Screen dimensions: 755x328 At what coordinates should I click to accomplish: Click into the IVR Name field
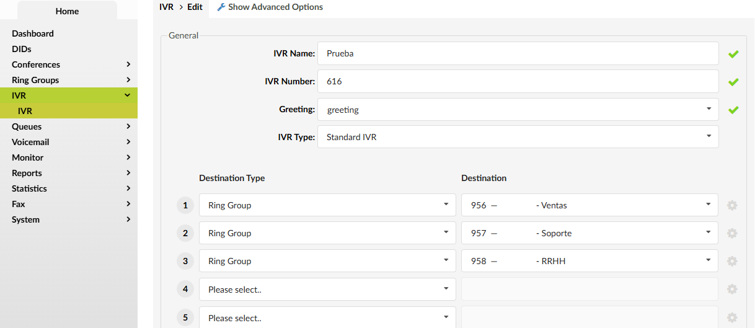click(x=518, y=53)
